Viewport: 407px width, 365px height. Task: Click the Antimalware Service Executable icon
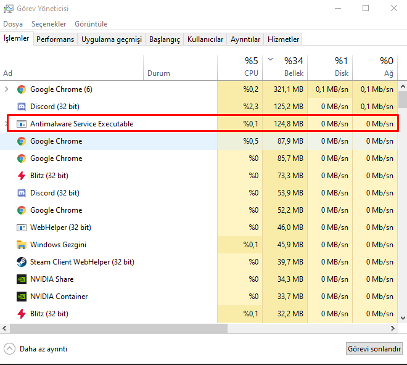click(x=22, y=124)
